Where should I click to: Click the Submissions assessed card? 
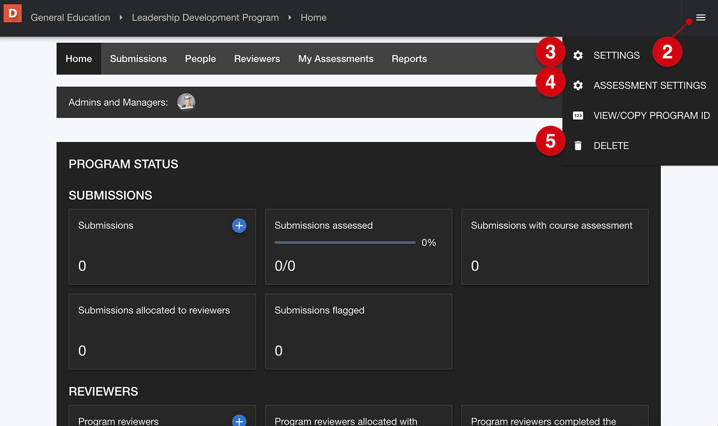coord(359,247)
